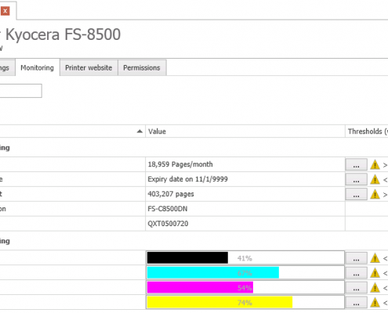Open threshold editor for magenta 54% toner
Viewport: 388px width, 313px height.
coord(356,288)
